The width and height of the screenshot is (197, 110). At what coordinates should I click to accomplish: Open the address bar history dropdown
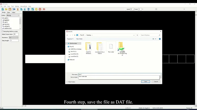pyautogui.click(x=134, y=35)
